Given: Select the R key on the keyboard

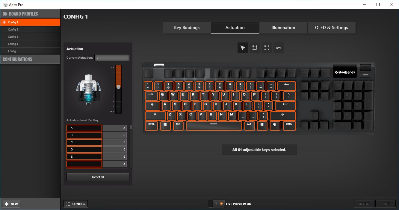Looking at the screenshot, I should click(194, 96).
